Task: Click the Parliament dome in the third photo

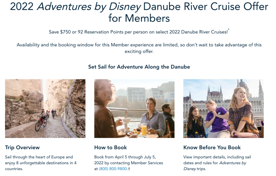Action: point(243,85)
